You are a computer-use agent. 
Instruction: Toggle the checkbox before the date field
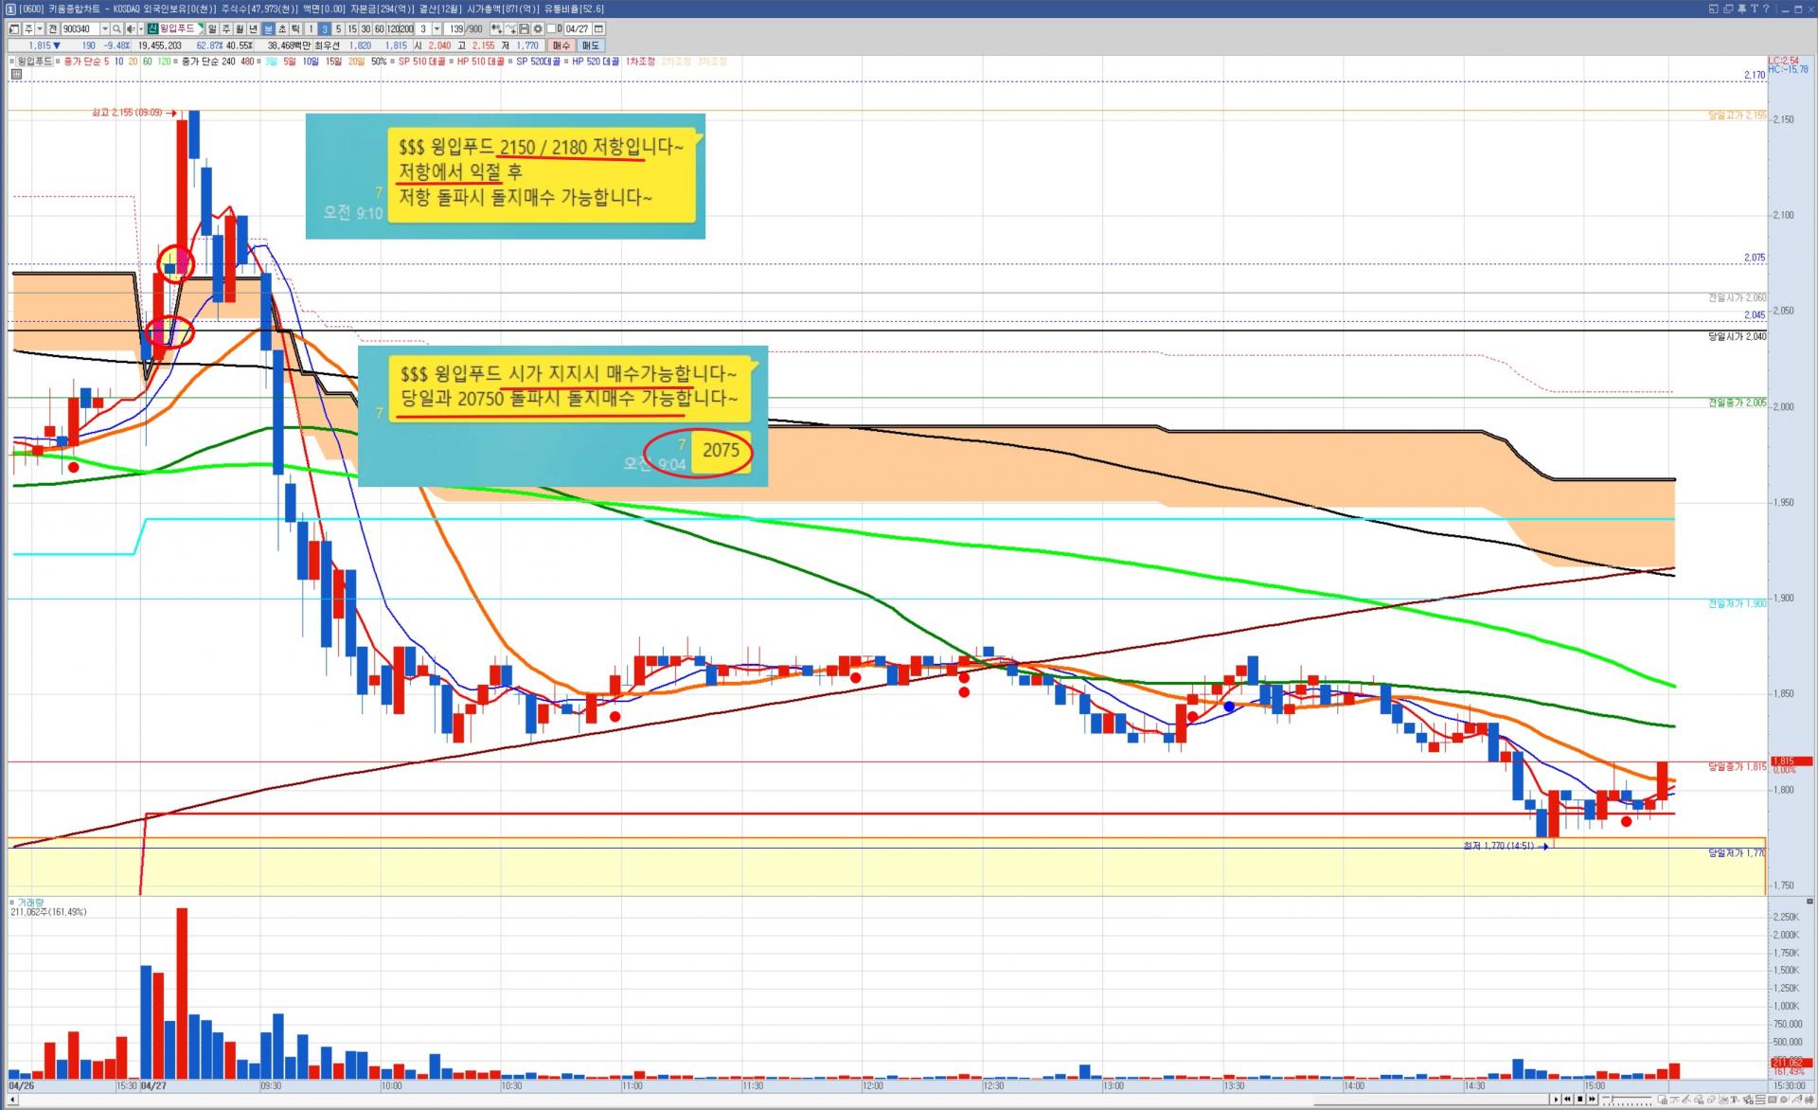coord(551,29)
